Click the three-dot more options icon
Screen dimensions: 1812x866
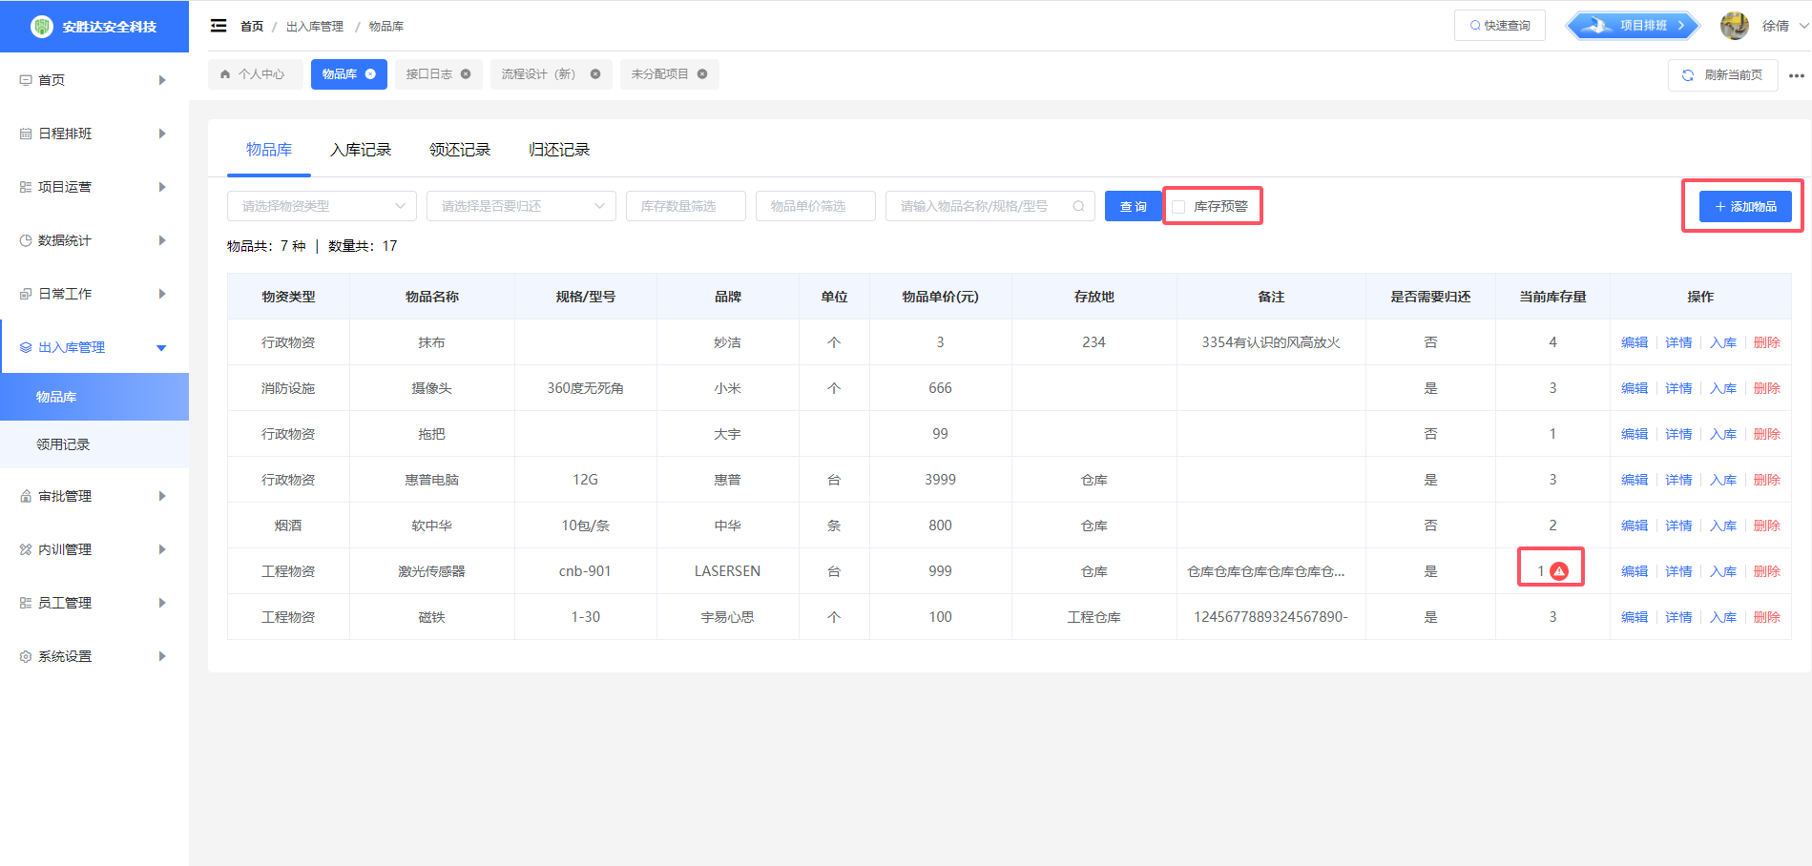coord(1796,75)
